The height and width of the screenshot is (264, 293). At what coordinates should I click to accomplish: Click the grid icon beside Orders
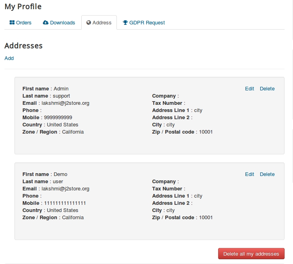point(12,23)
